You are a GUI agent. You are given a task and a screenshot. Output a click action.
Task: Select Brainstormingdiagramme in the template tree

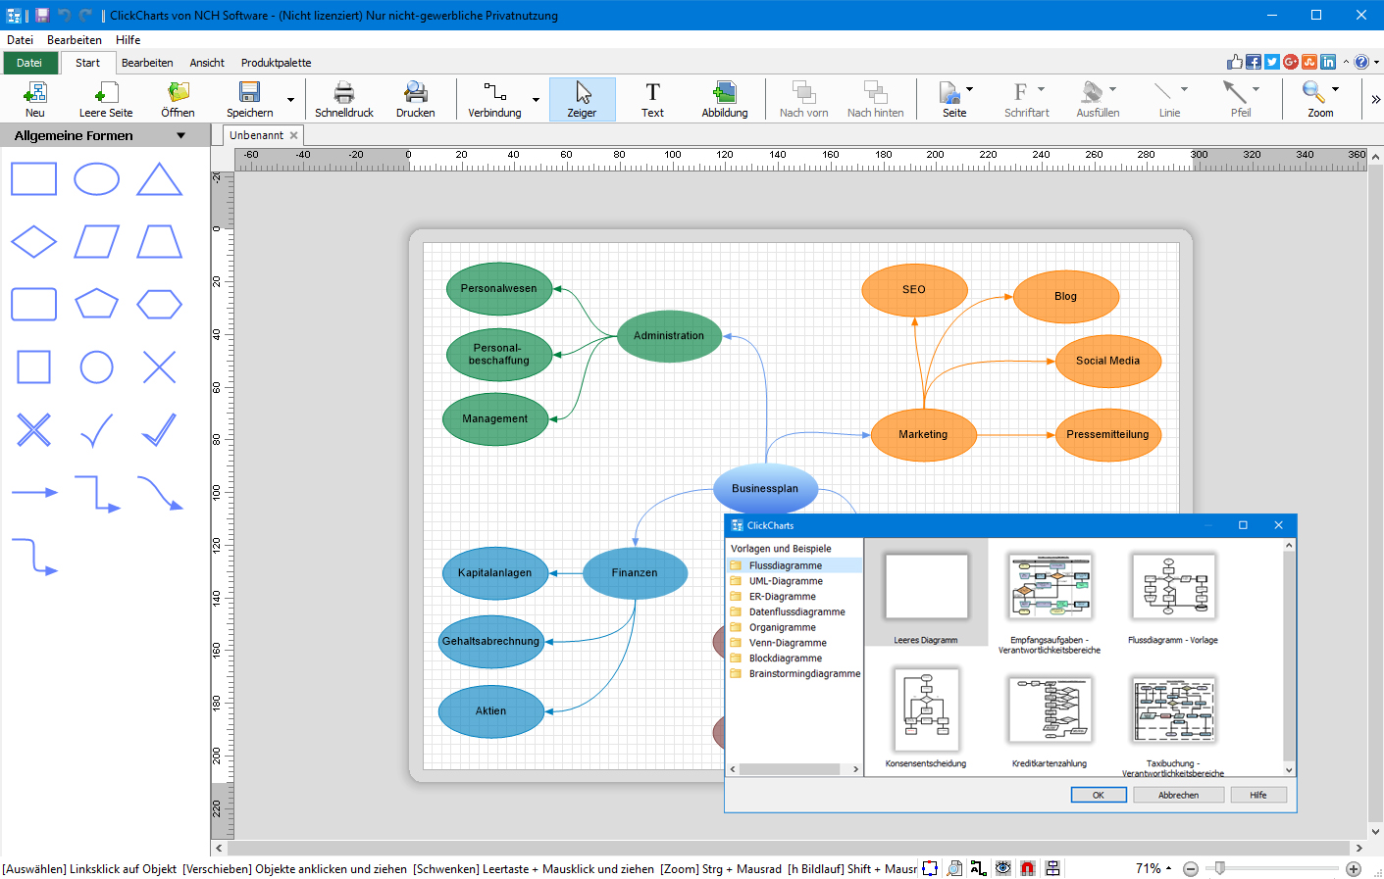[804, 674]
